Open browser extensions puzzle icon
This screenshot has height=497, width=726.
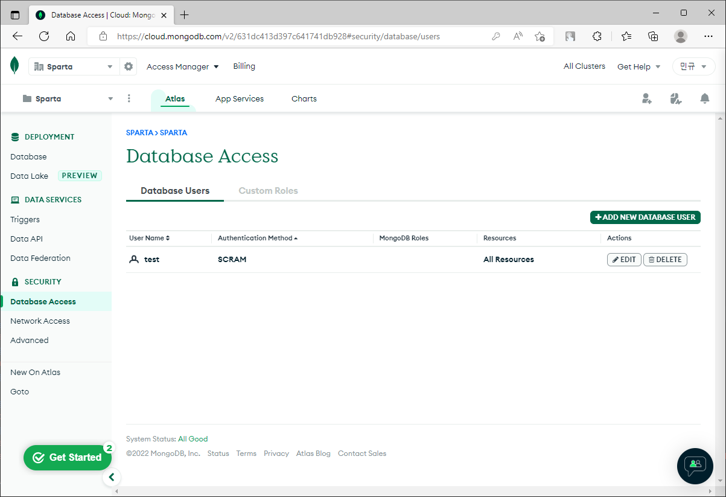coord(597,36)
